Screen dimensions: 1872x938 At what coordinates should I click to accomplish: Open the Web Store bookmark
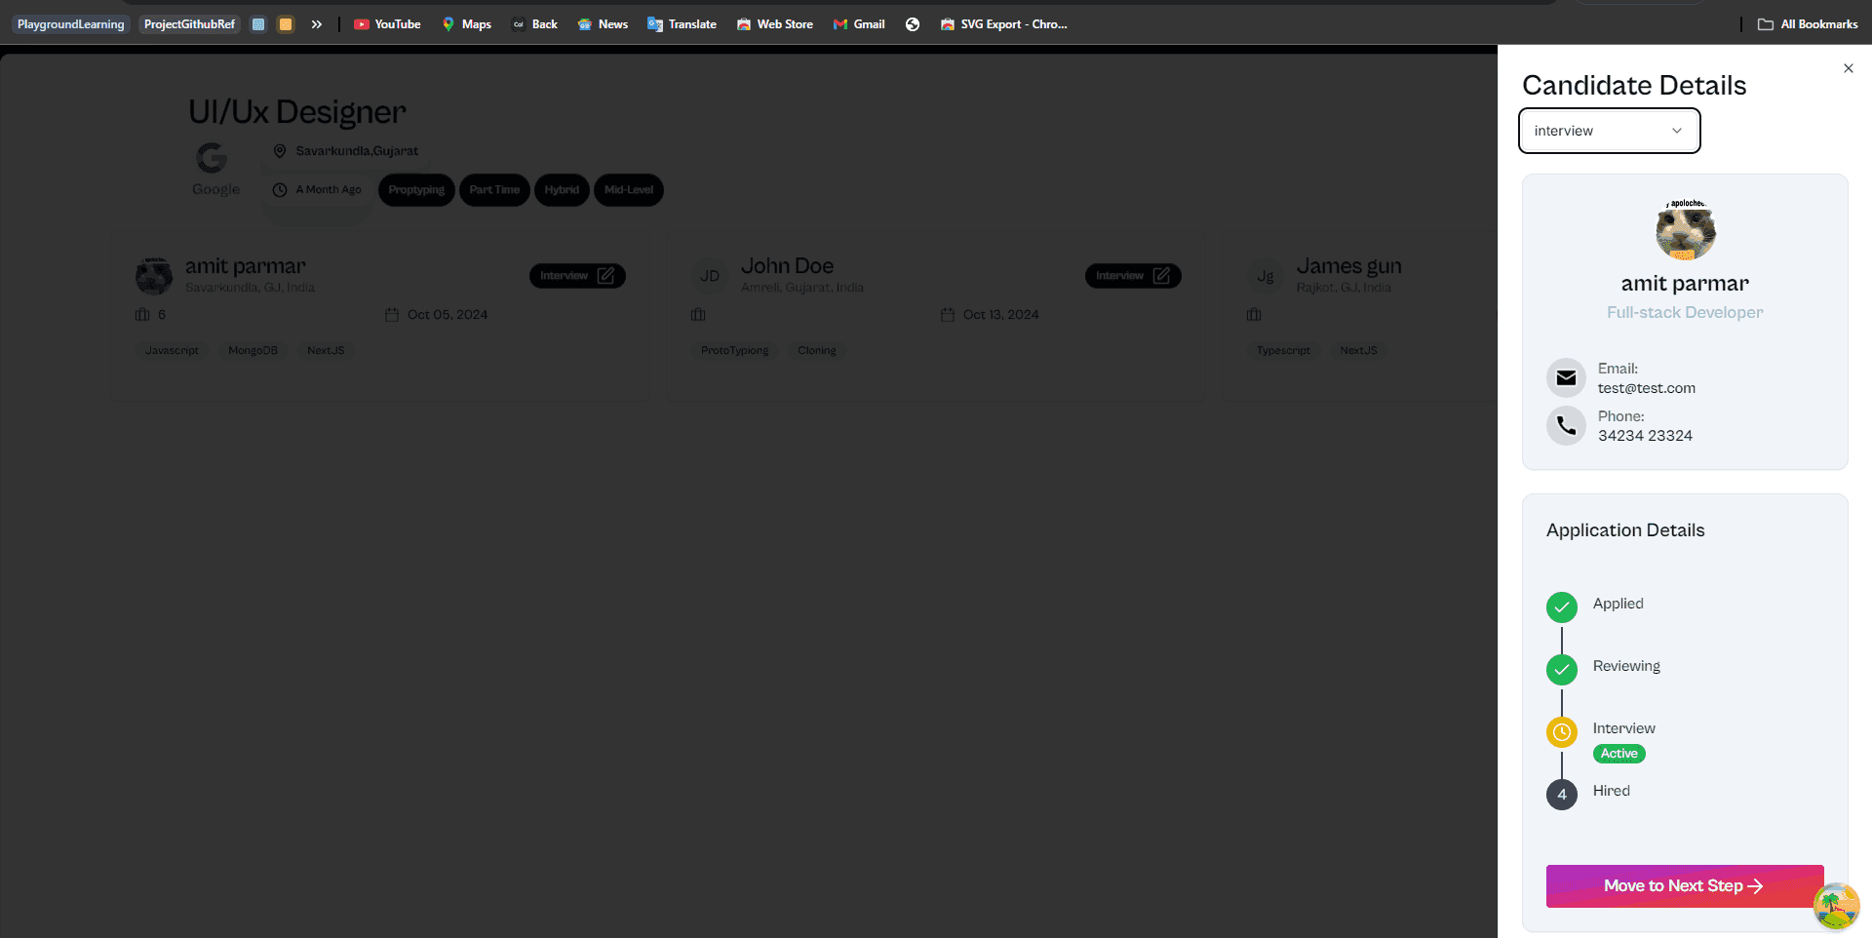774,24
